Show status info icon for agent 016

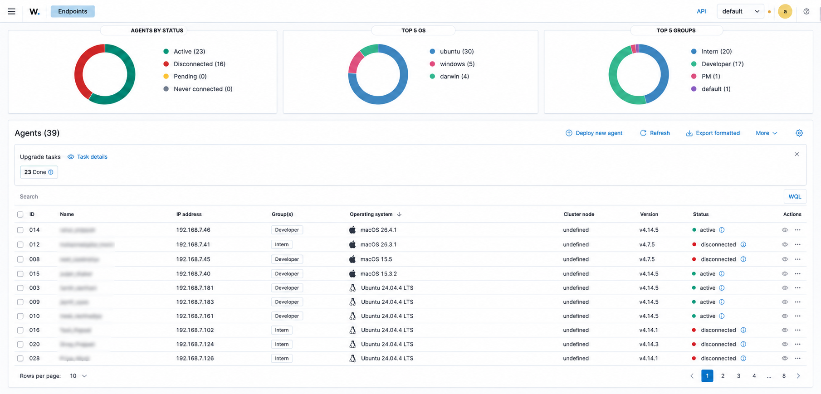[x=743, y=330]
